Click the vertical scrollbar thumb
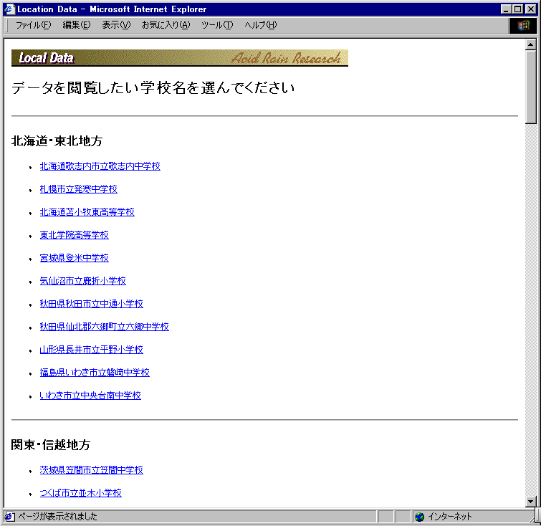 [531, 87]
